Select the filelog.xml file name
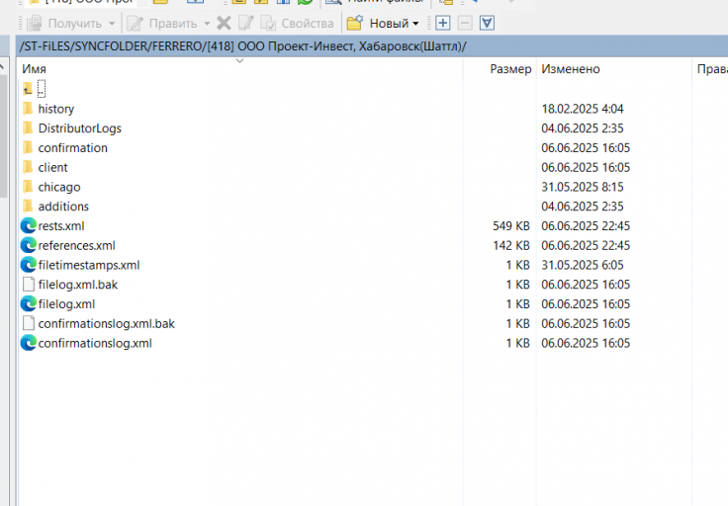The width and height of the screenshot is (728, 506). point(66,304)
